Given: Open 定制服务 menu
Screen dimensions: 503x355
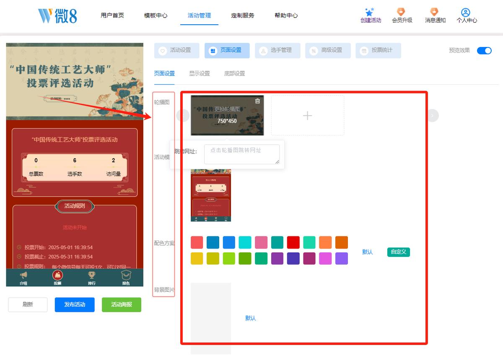Looking at the screenshot, I should click(x=243, y=16).
